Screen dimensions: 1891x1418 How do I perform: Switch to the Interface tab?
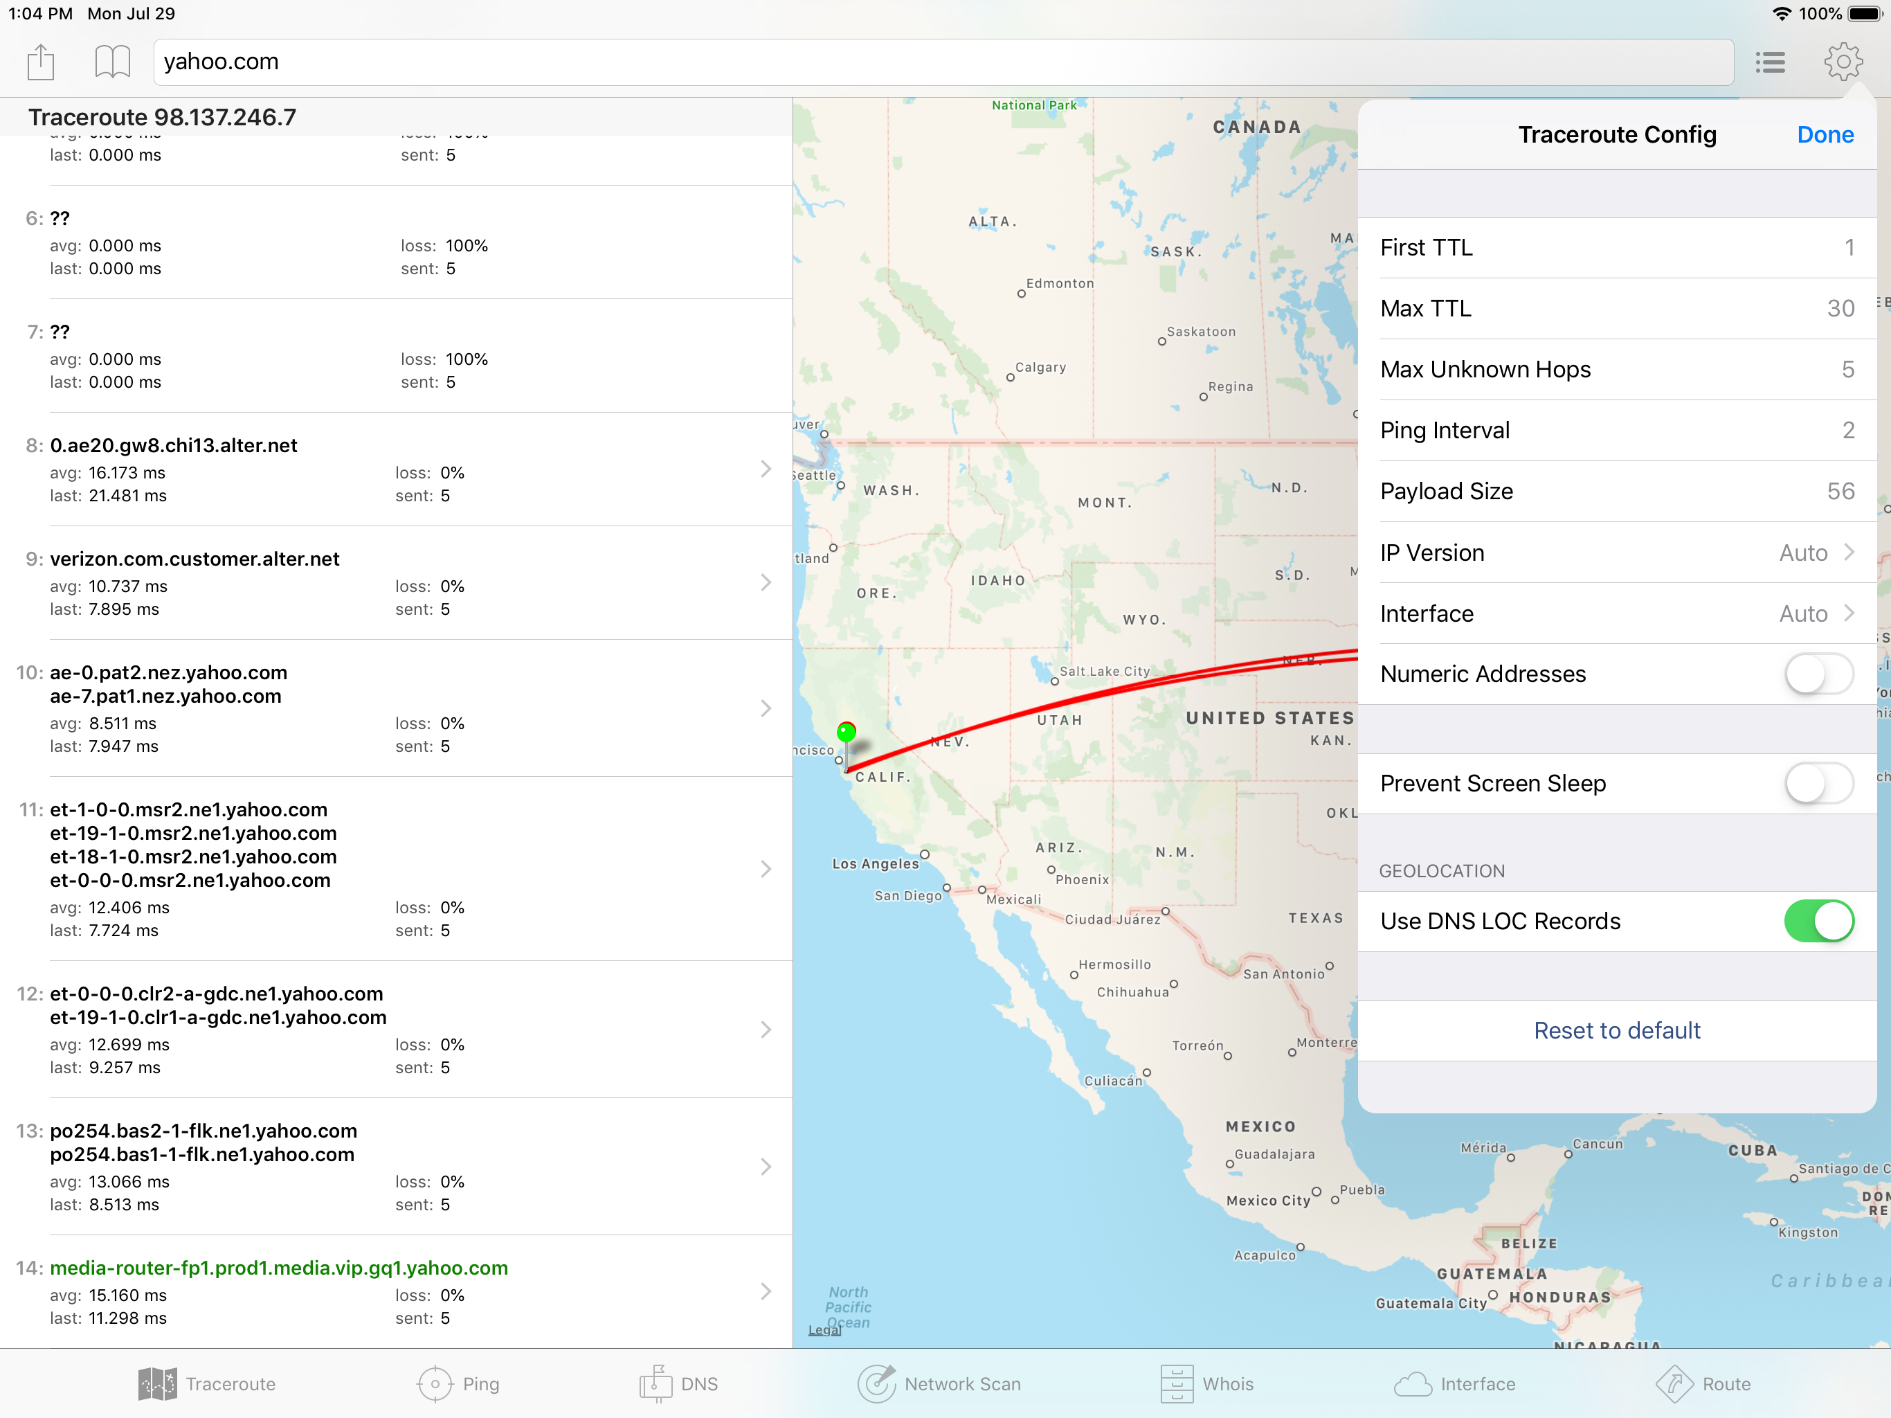[1455, 1383]
